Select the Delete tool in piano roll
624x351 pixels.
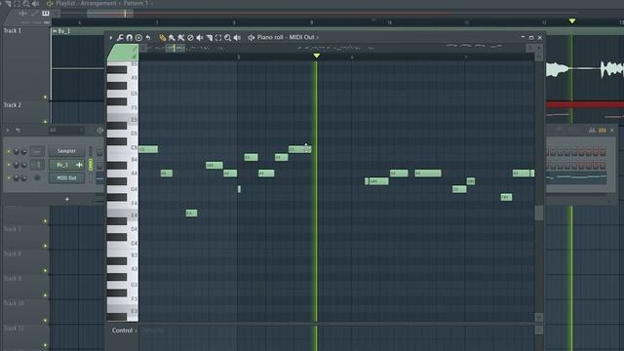190,38
